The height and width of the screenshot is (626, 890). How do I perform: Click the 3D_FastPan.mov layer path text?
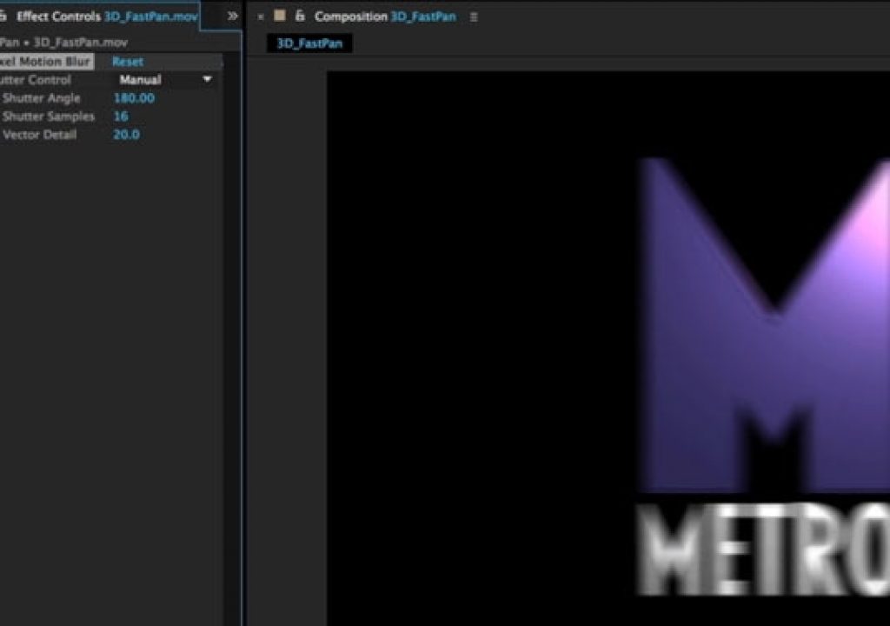[81, 42]
